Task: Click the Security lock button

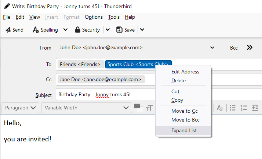Action: point(87,30)
